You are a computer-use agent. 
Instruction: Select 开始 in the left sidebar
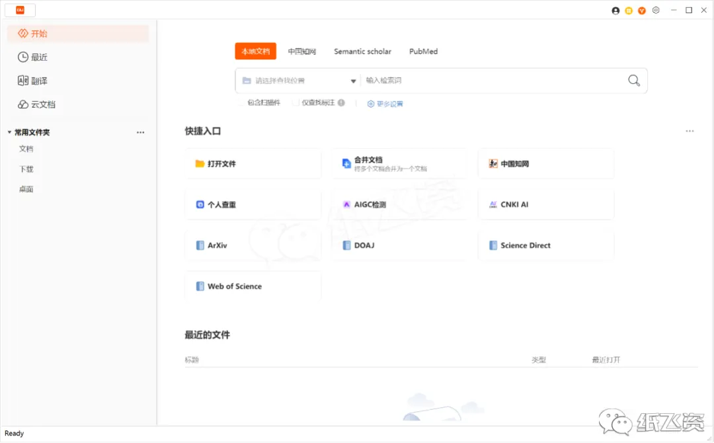click(x=78, y=33)
